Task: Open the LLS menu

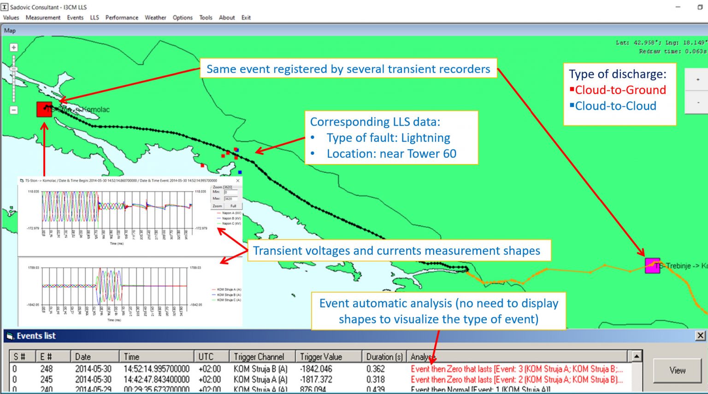Action: 94,18
